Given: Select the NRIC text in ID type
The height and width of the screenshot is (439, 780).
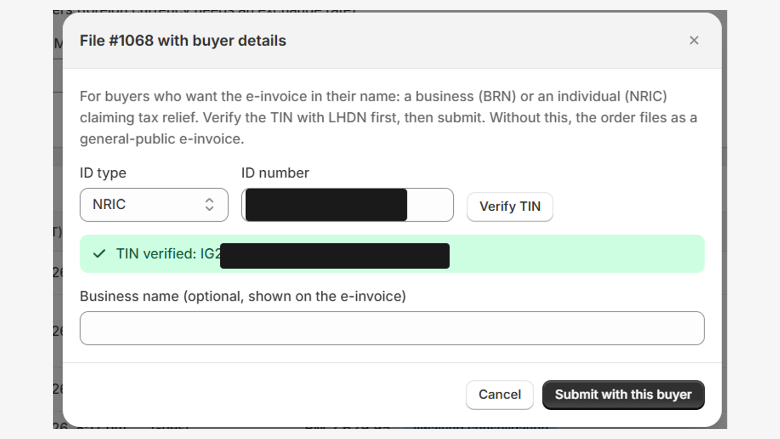Looking at the screenshot, I should (109, 204).
